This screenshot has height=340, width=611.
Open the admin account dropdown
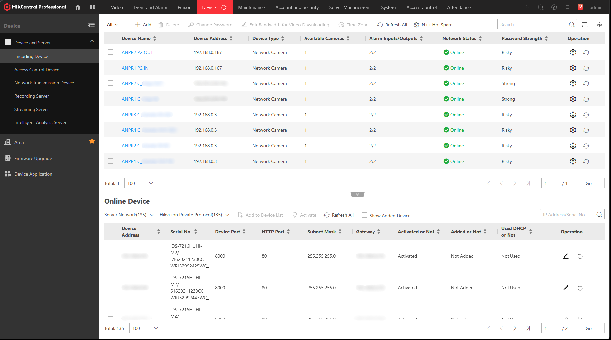(598, 7)
